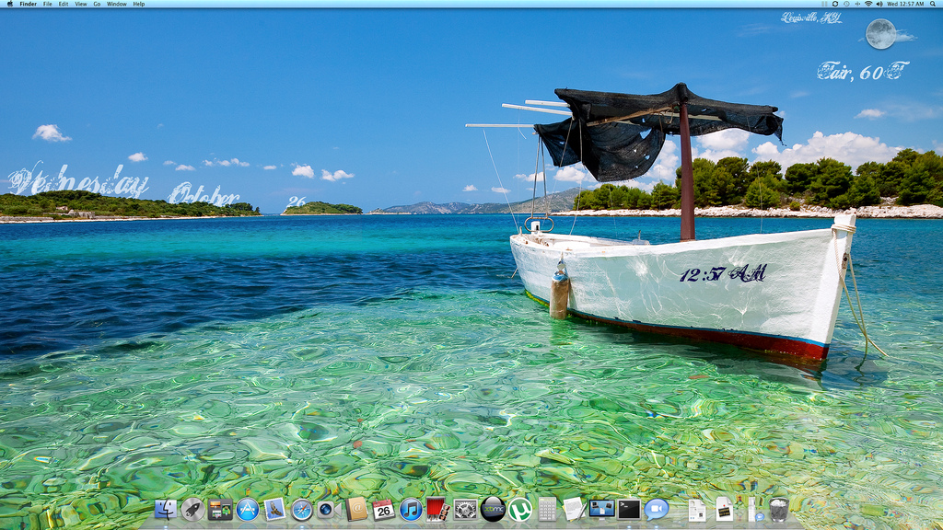Open Safari compass icon in dock
943x530 pixels.
pos(302,510)
